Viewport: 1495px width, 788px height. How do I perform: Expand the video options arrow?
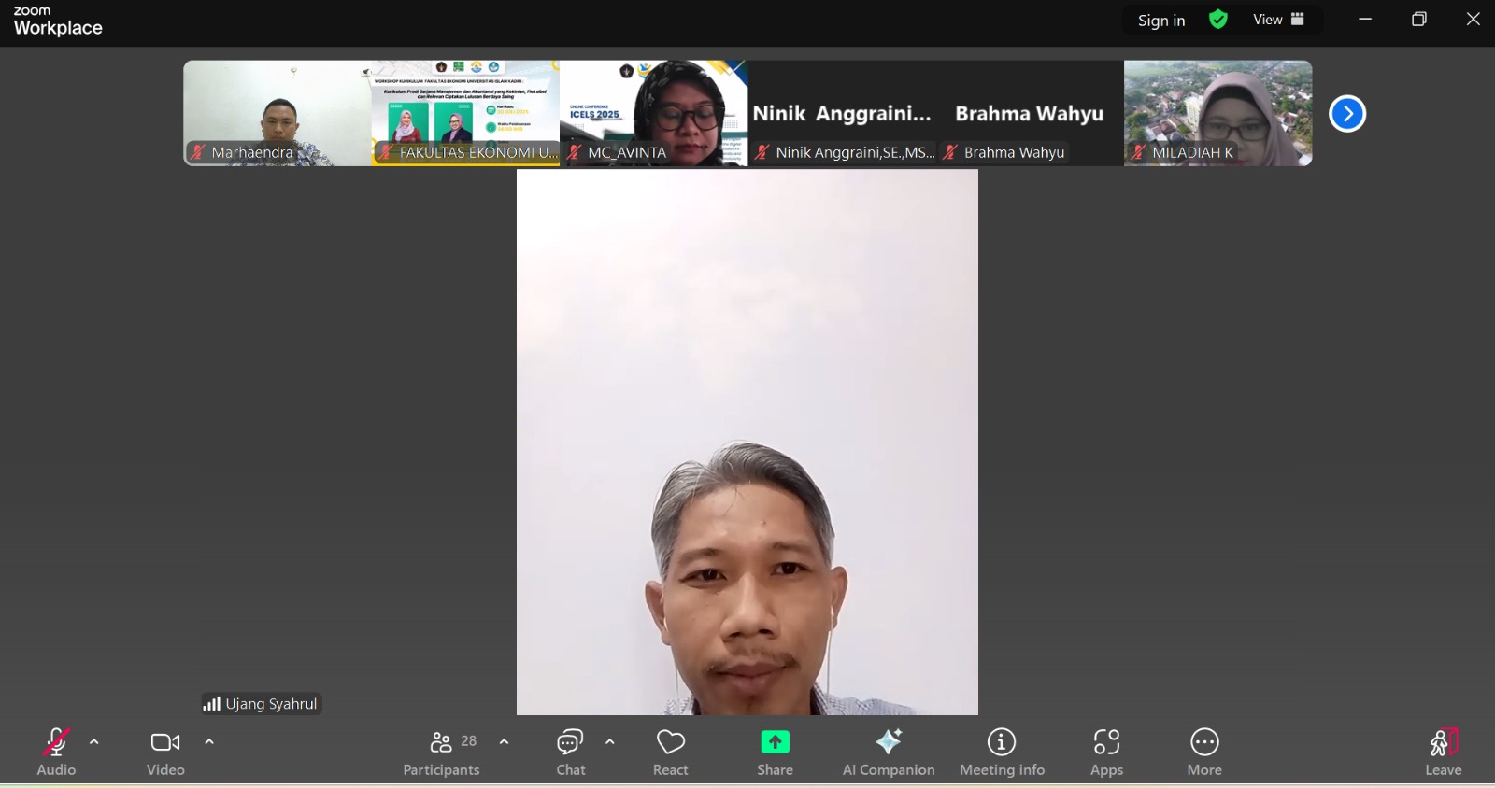pos(209,742)
